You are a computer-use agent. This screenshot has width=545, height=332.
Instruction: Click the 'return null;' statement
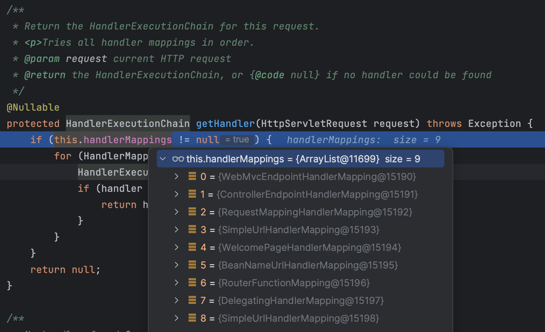(x=65, y=270)
